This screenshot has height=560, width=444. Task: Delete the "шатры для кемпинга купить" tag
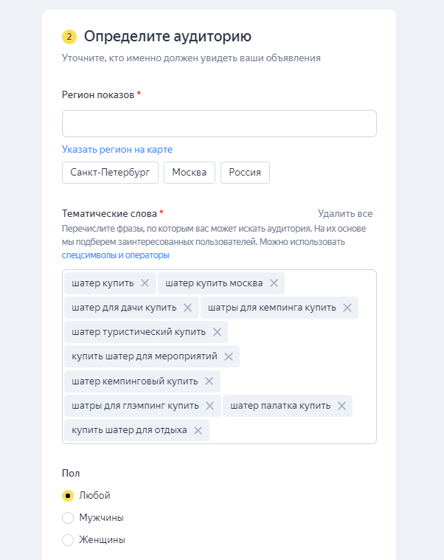[347, 308]
